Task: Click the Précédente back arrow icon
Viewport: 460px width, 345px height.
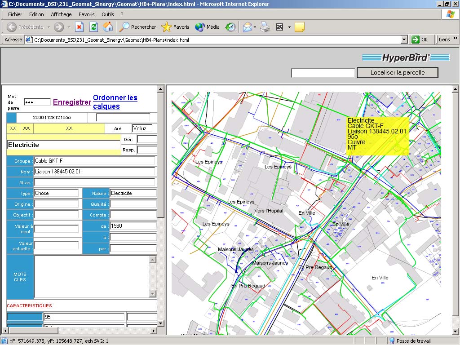Action: [x=11, y=27]
